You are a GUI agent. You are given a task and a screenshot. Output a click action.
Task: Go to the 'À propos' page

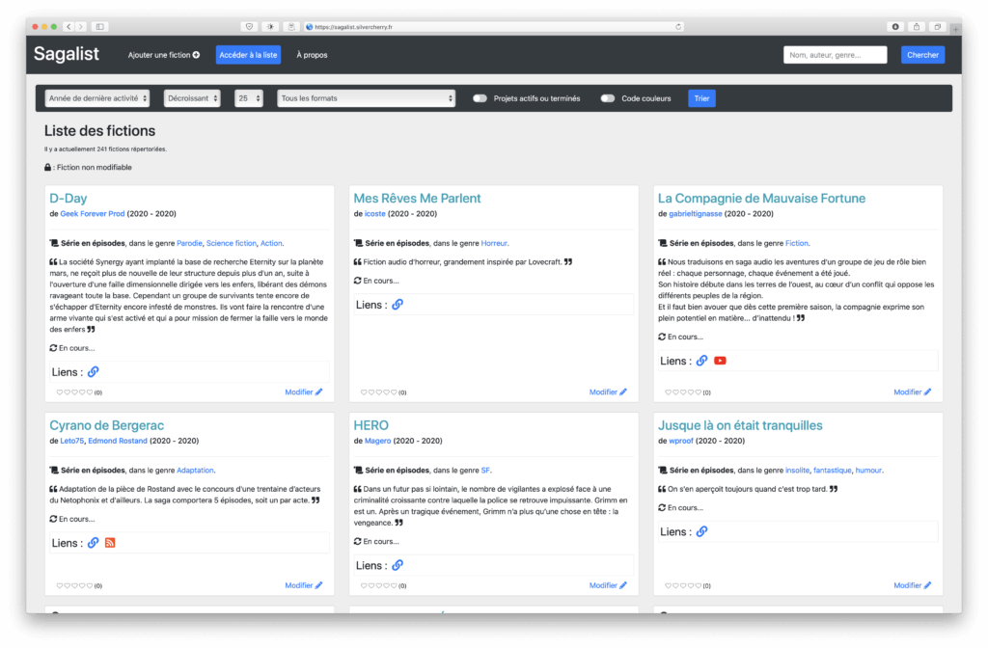pos(312,55)
